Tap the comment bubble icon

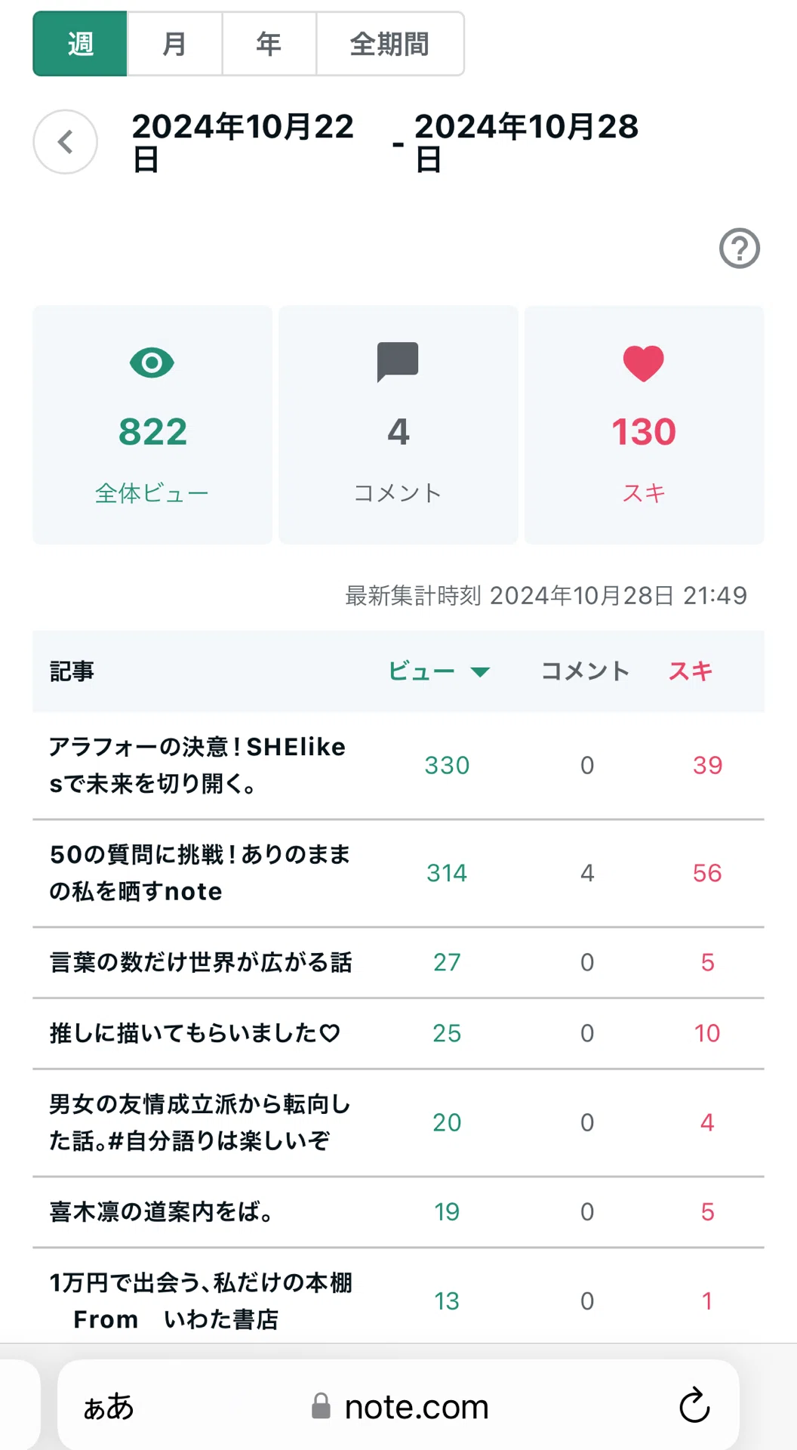point(398,362)
